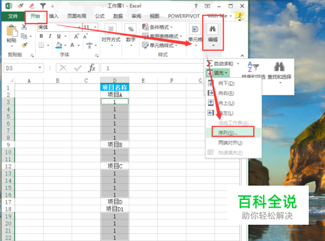325x241 pixels.
Task: Click the formula bar Cancel X icon
Action: [x=63, y=68]
